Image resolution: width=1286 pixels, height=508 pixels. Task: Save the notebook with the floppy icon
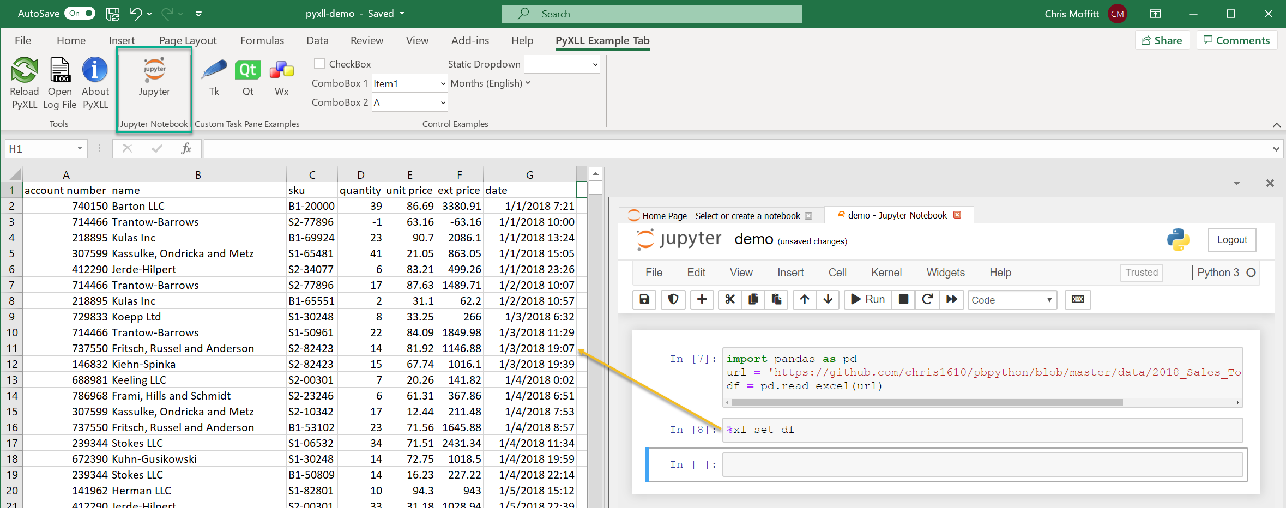tap(644, 299)
